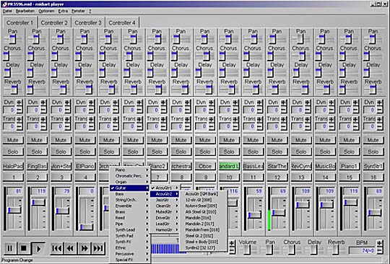Click channel number 16 button
The image size is (390, 264).
point(373,177)
